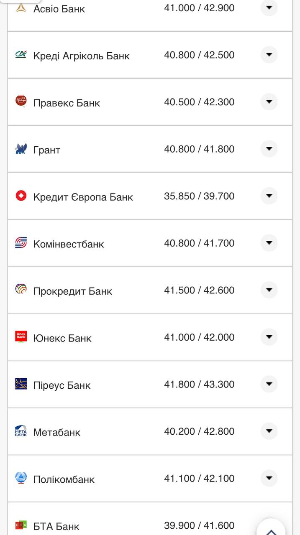The image size is (300, 535).
Task: Open the Метабанк row dropdown arrow
Action: [x=269, y=431]
